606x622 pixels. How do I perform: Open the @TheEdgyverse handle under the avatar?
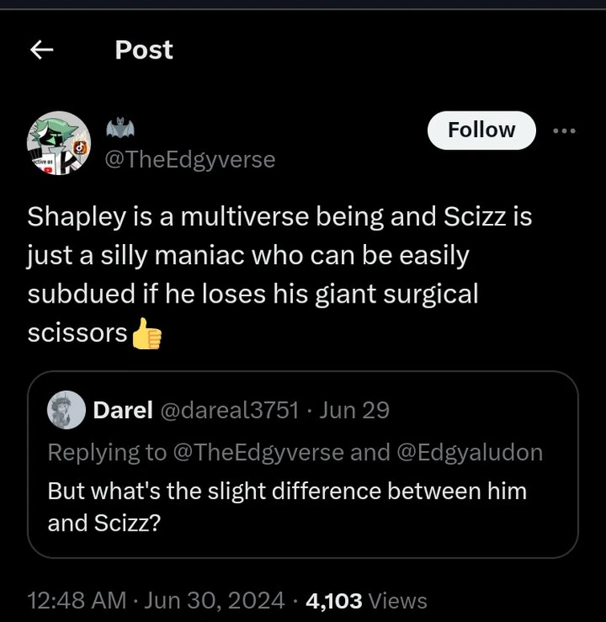[x=190, y=160]
